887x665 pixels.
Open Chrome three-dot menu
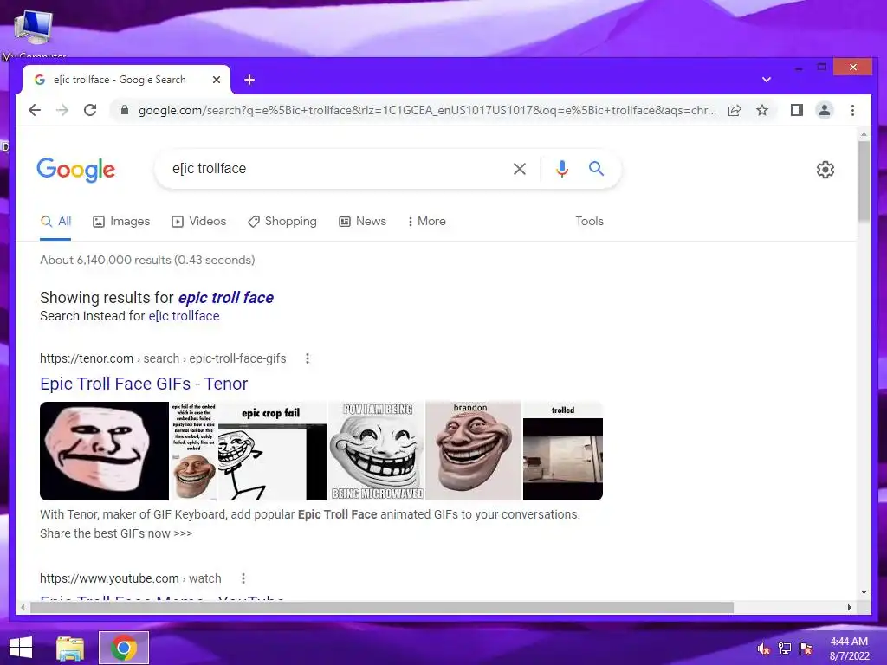pyautogui.click(x=852, y=110)
